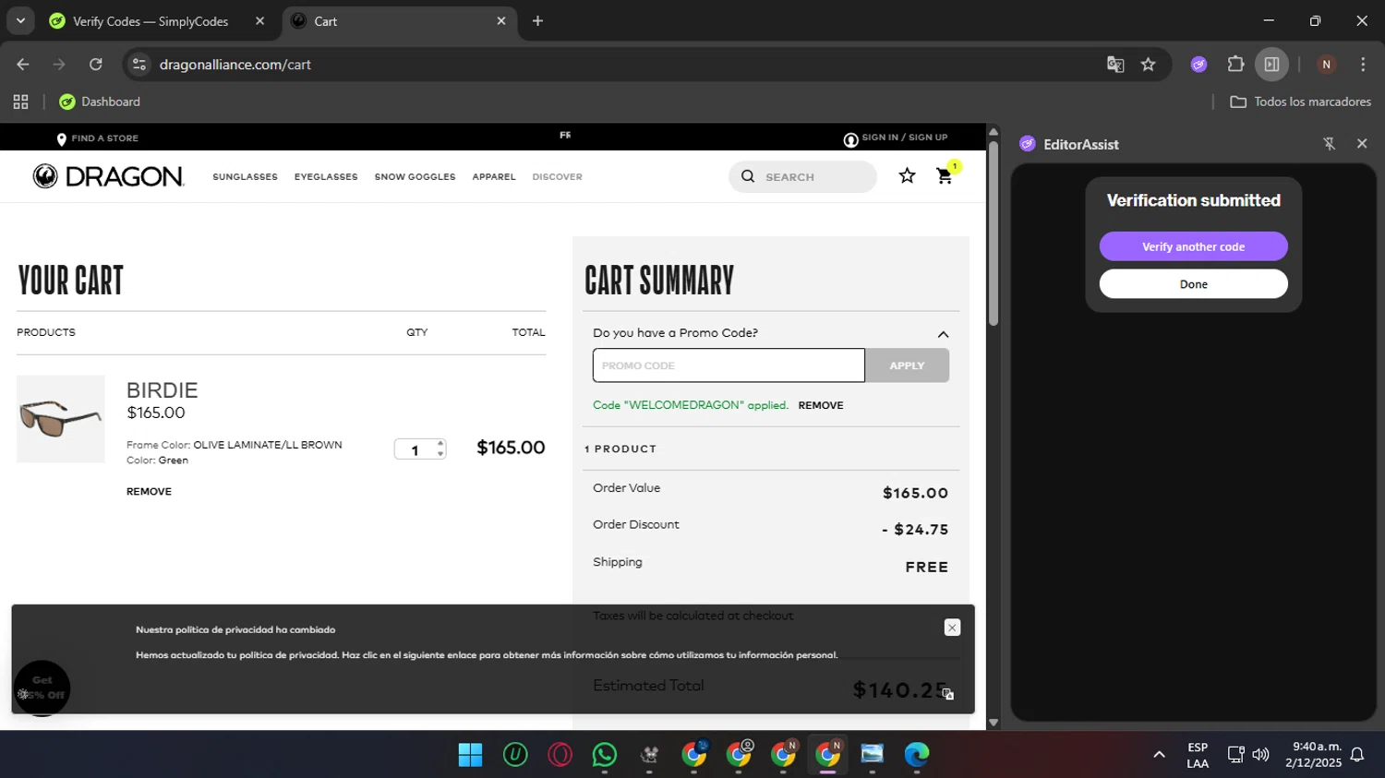
Task: Open the BIRDIE product name link
Action: 163,390
